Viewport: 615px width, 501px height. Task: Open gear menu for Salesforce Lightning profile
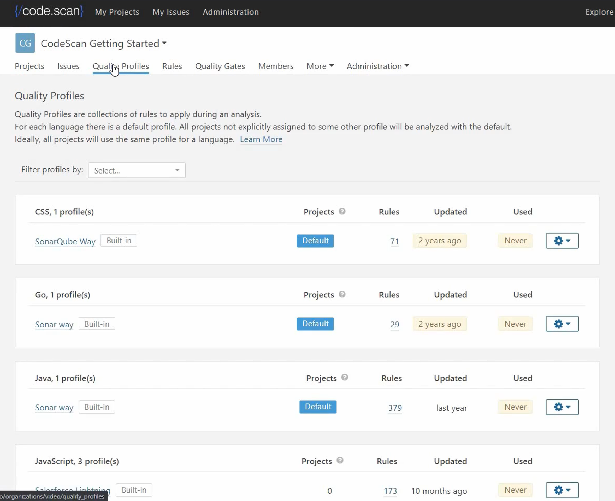pos(562,490)
